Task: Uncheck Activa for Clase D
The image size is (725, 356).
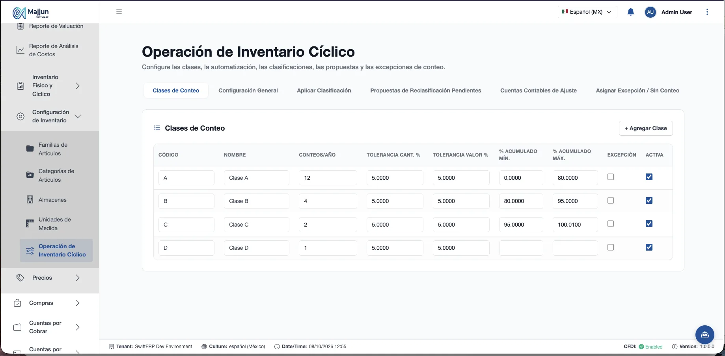Action: pyautogui.click(x=649, y=247)
